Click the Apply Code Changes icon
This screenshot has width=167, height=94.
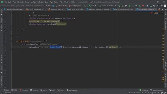click(126, 6)
